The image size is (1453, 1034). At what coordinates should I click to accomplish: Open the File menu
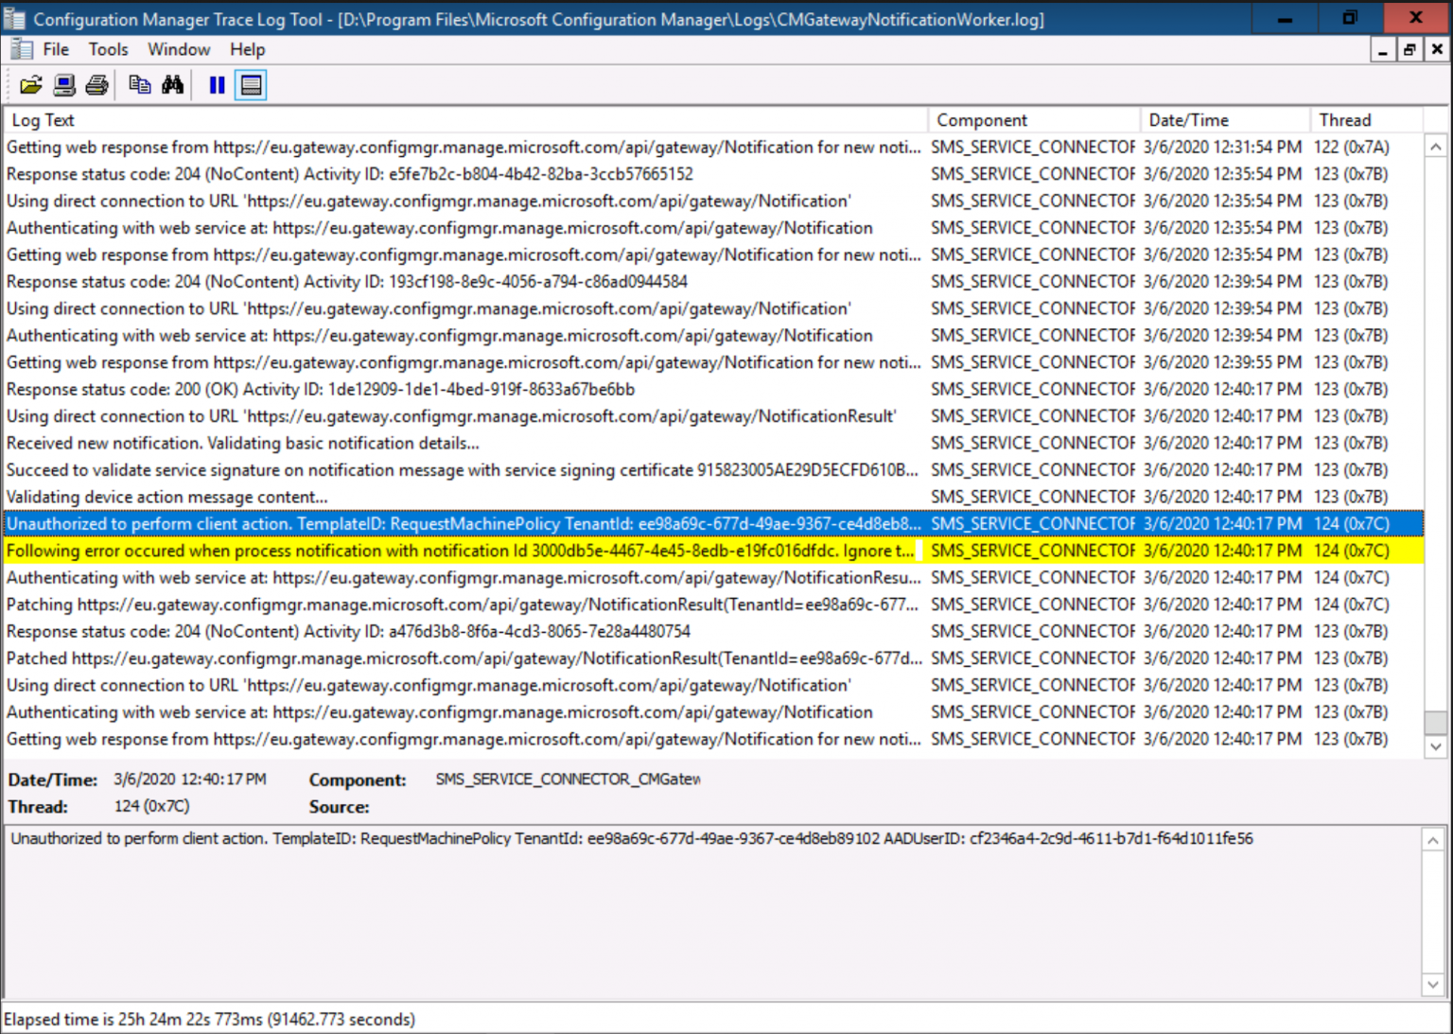[x=55, y=49]
